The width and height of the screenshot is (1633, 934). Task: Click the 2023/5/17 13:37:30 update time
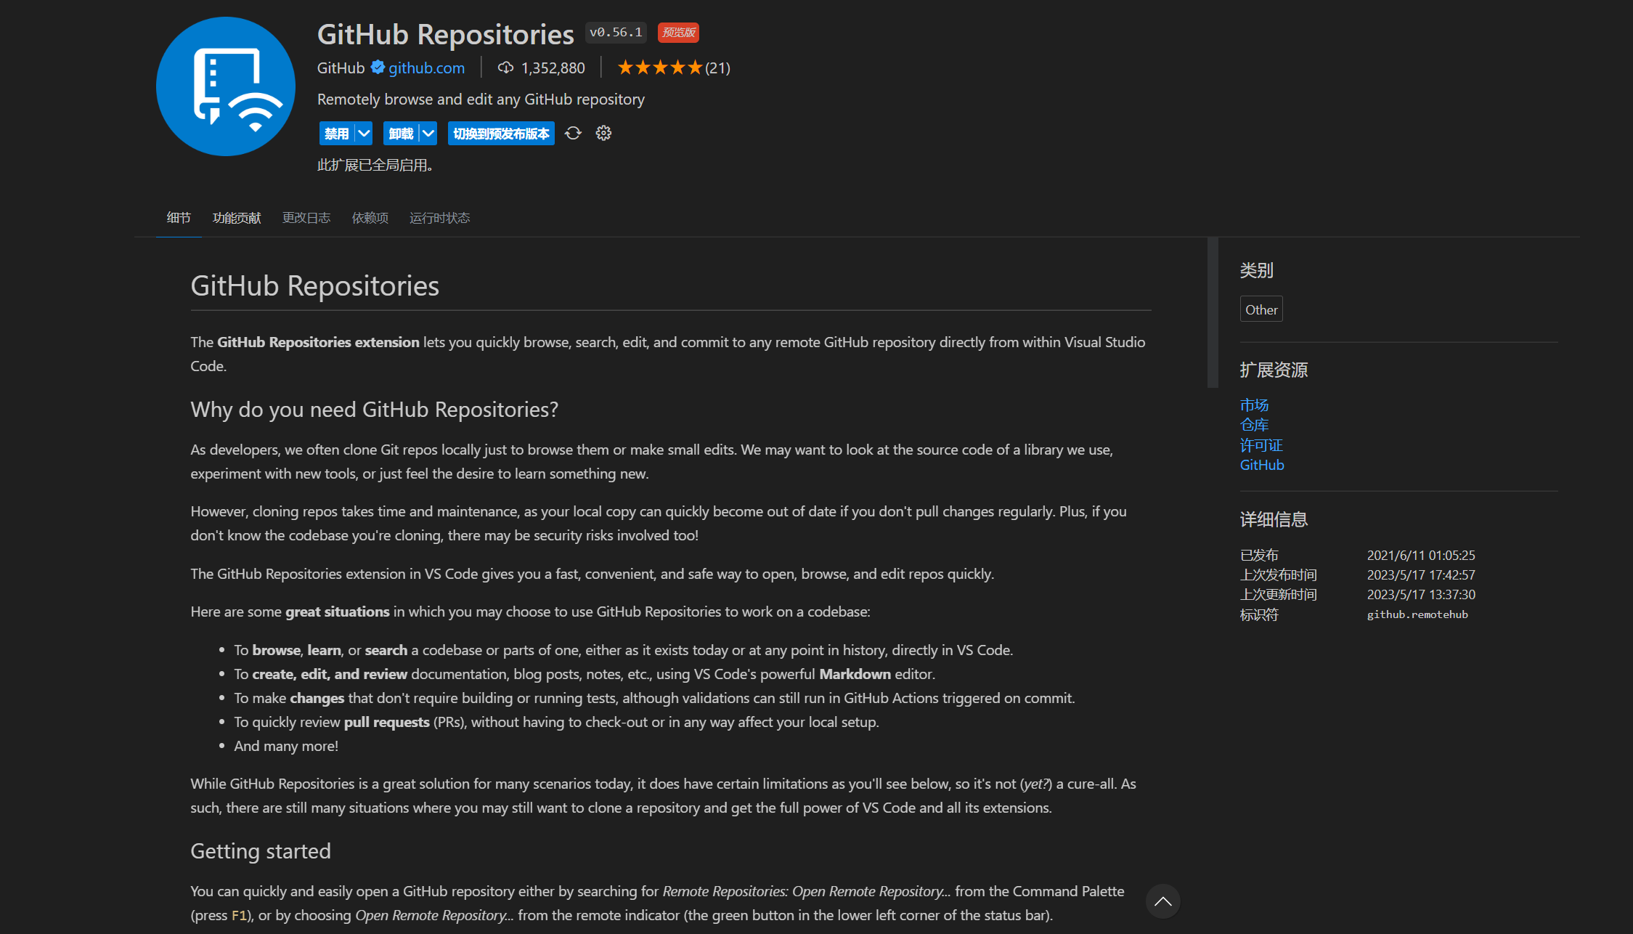click(1421, 594)
